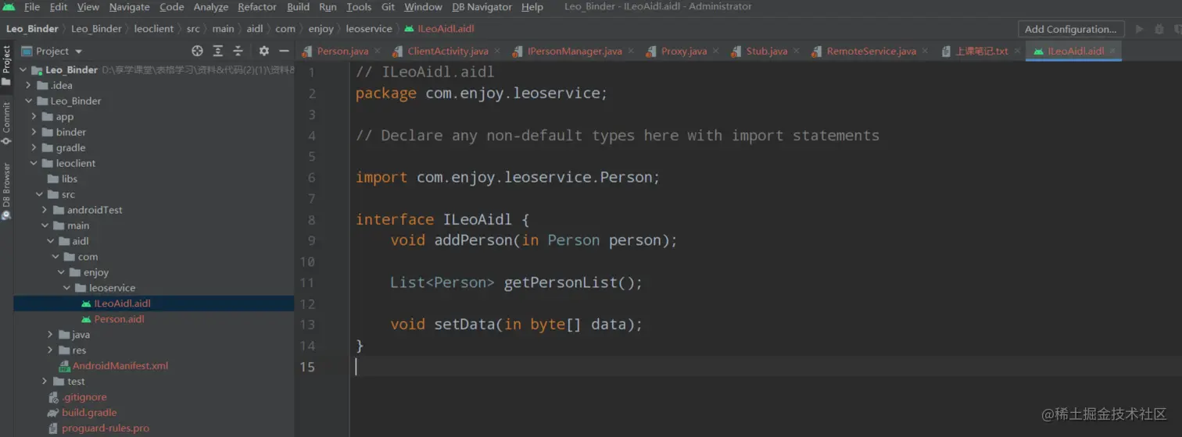Collapse the aidl folder
The image size is (1182, 437).
click(x=51, y=241)
